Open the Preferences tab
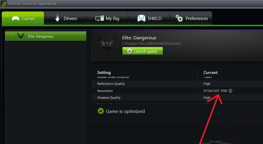The width and height of the screenshot is (263, 144). 191,18
